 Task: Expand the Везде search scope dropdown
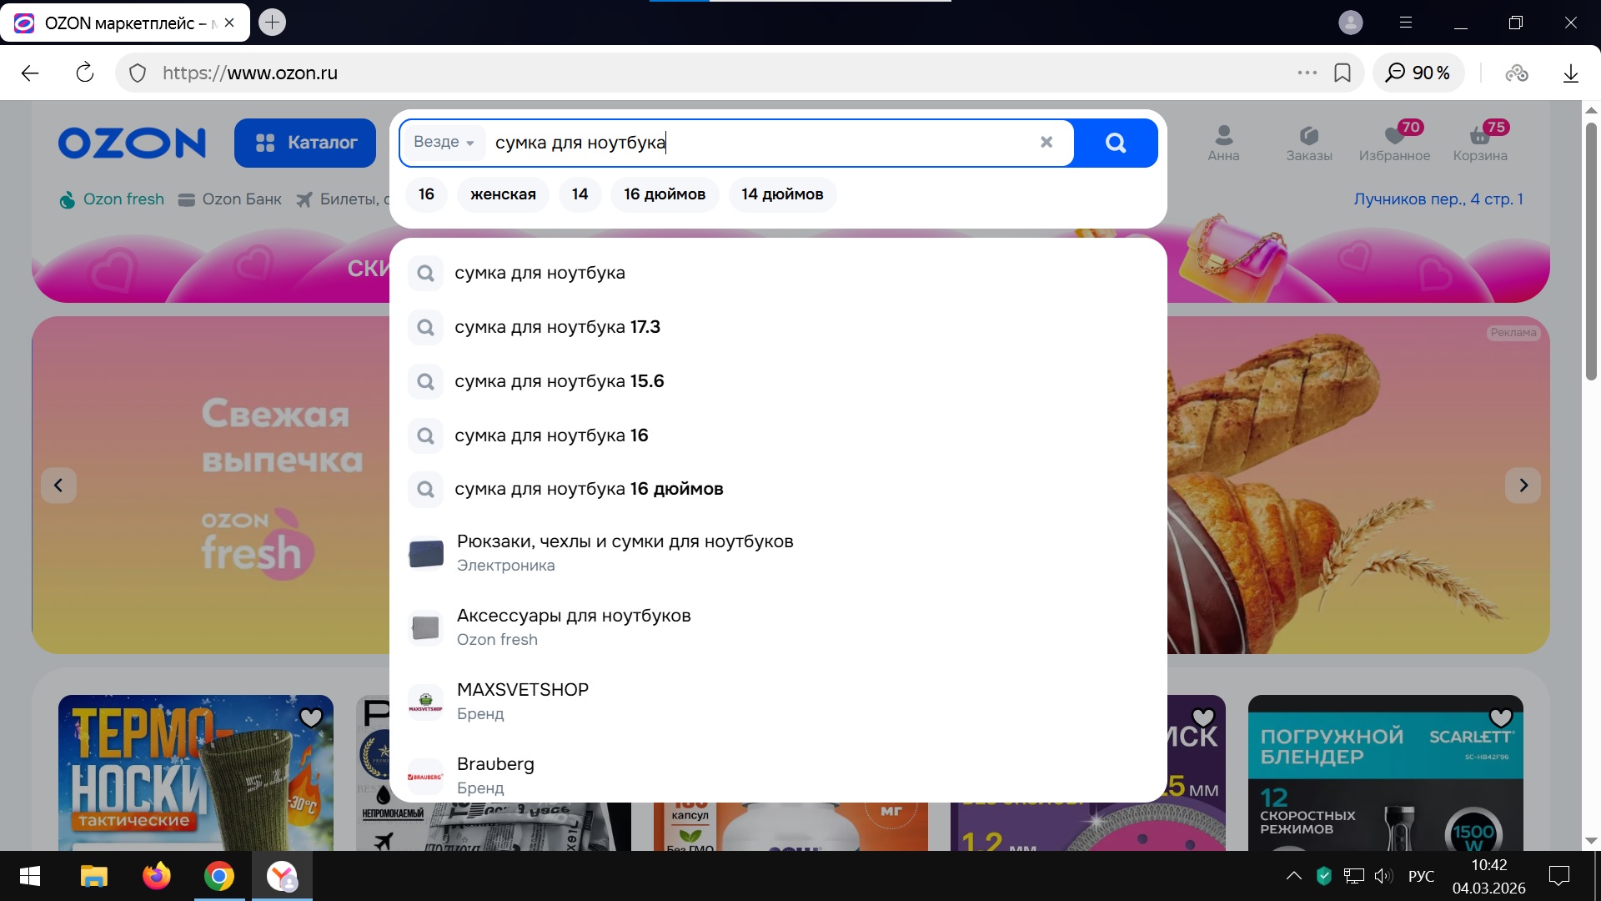pyautogui.click(x=444, y=143)
